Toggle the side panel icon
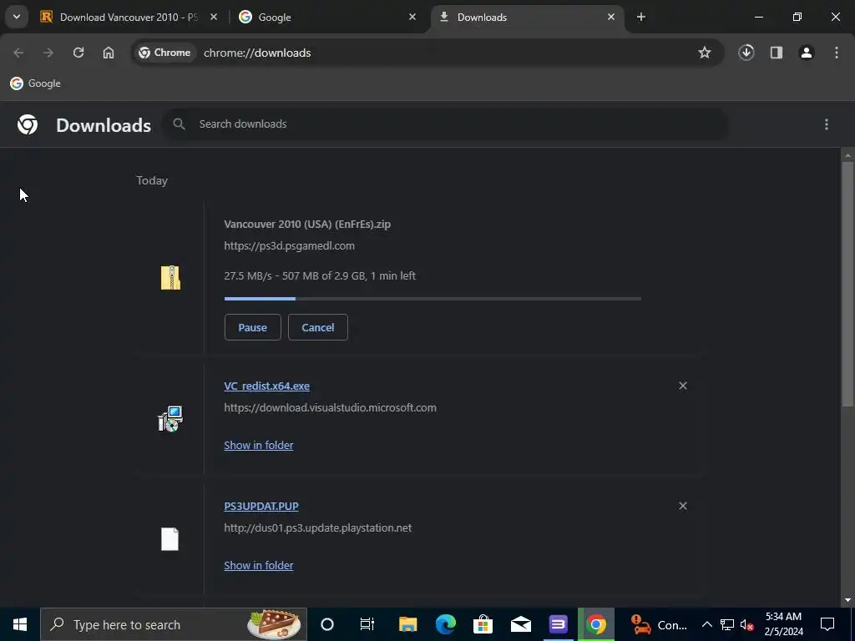The height and width of the screenshot is (641, 855). coord(777,53)
